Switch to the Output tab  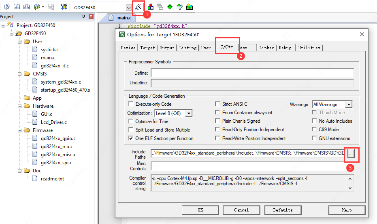point(167,48)
